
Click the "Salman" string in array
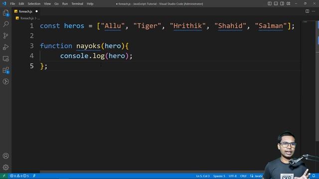[x=271, y=26]
